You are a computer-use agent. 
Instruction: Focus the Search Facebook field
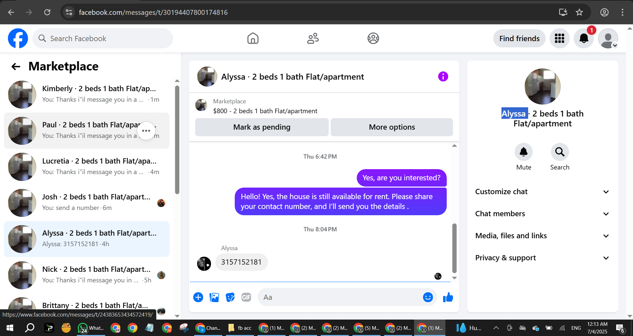point(103,39)
